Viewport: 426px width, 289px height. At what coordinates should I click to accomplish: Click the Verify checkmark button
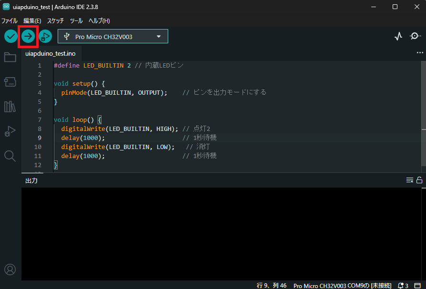pyautogui.click(x=11, y=36)
